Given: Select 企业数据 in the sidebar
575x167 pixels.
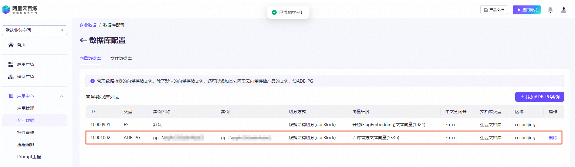Looking at the screenshot, I should point(35,120).
